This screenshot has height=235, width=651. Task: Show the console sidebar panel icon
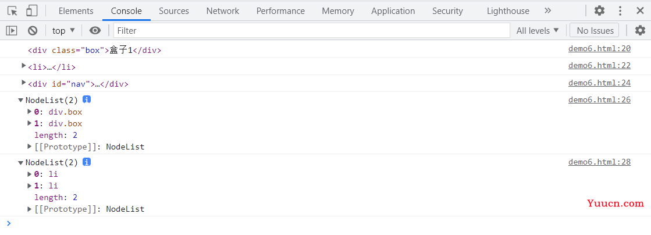[x=12, y=31]
